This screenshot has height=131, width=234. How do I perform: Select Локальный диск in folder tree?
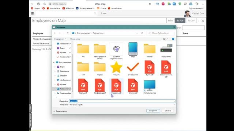[64, 93]
